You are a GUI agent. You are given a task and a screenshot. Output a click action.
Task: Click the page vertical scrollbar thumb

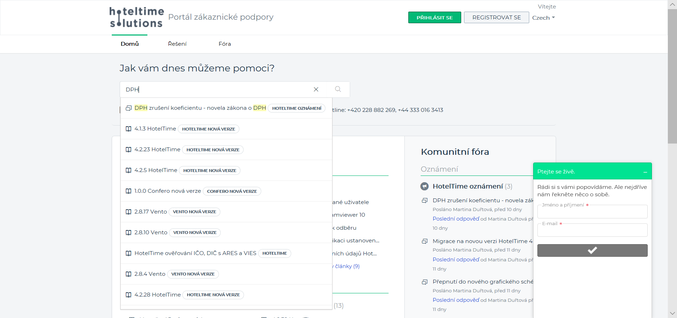tap(672, 76)
